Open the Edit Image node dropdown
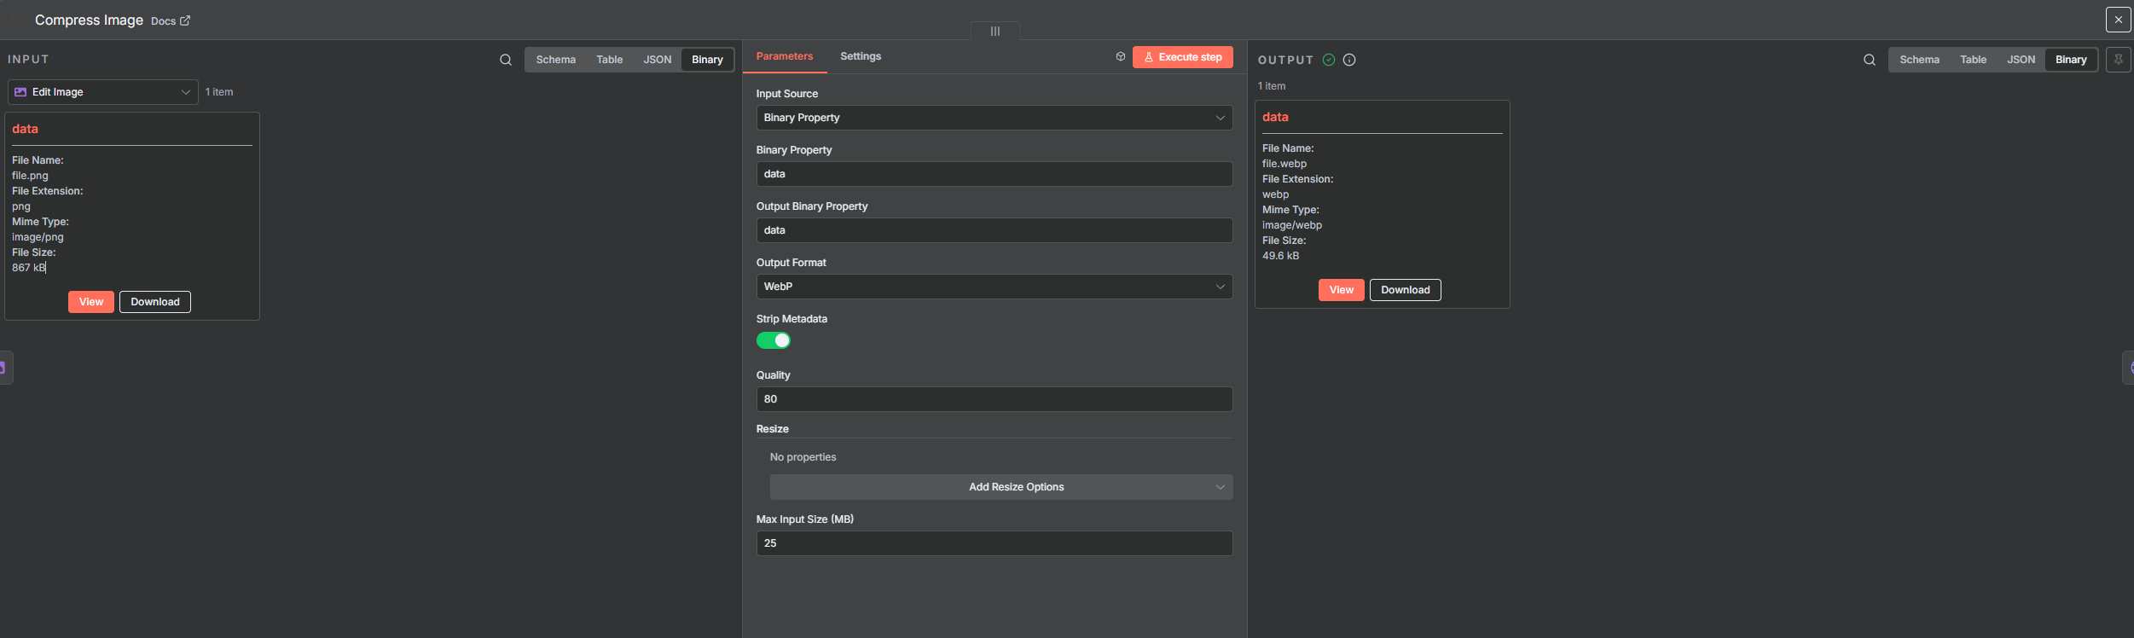The image size is (2134, 638). click(x=103, y=92)
